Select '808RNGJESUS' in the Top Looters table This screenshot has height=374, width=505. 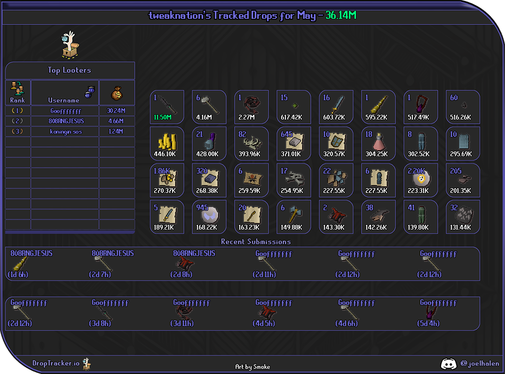point(66,121)
